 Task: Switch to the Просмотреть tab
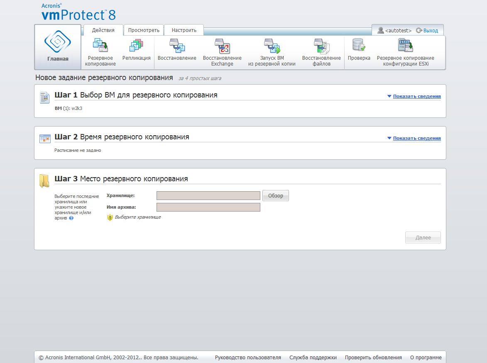point(144,30)
